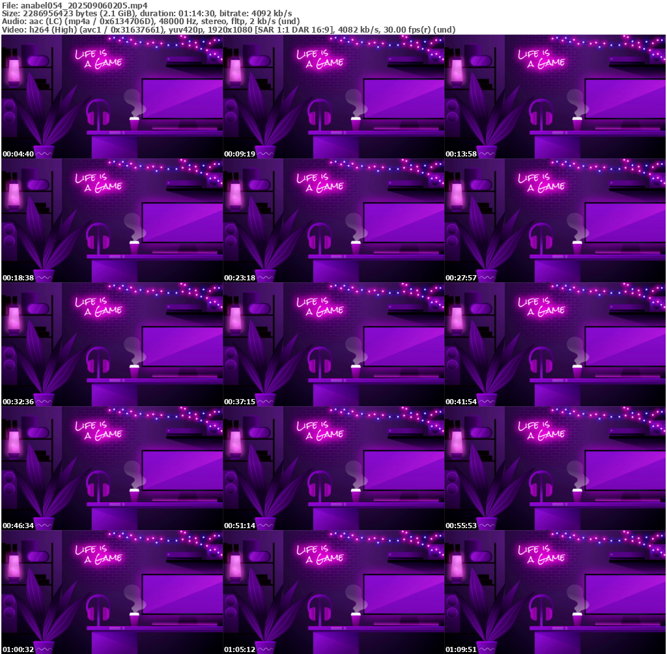Screen dimensions: 667x654
Task: Select the thumbnail at 00:27:57
Action: 555,220
